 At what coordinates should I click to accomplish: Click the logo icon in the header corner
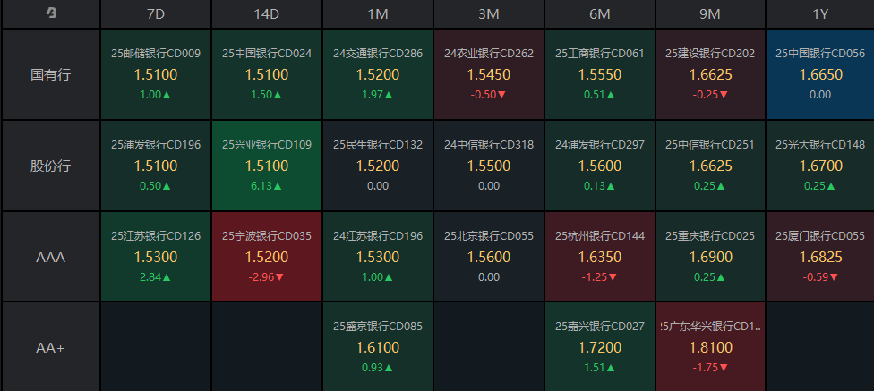[x=50, y=13]
